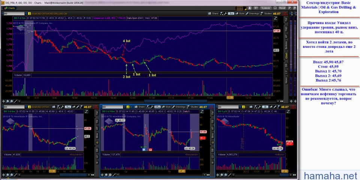
Task: Zoom in with plus magnifier under main chart
Action: (7, 101)
